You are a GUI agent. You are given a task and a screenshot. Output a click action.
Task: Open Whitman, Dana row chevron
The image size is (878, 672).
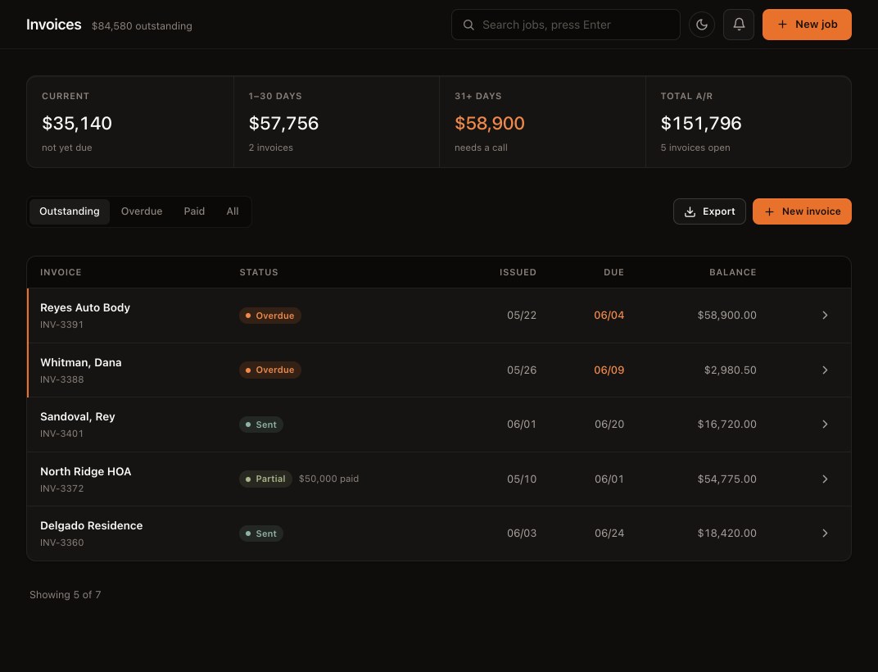[825, 370]
